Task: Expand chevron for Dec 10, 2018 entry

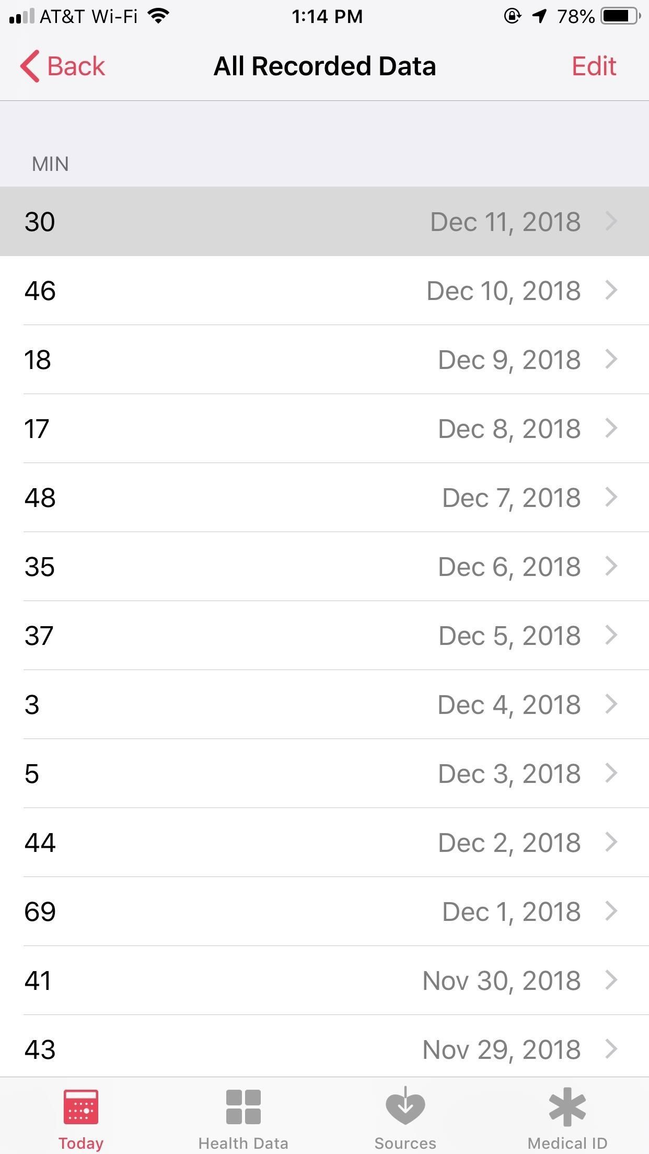Action: click(x=611, y=290)
